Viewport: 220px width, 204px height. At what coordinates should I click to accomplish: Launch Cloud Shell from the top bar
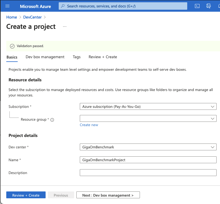pyautogui.click(x=197, y=6)
